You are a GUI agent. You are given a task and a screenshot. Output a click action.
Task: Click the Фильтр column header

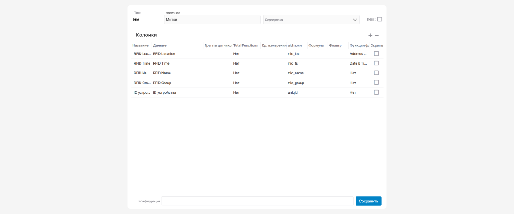335,45
